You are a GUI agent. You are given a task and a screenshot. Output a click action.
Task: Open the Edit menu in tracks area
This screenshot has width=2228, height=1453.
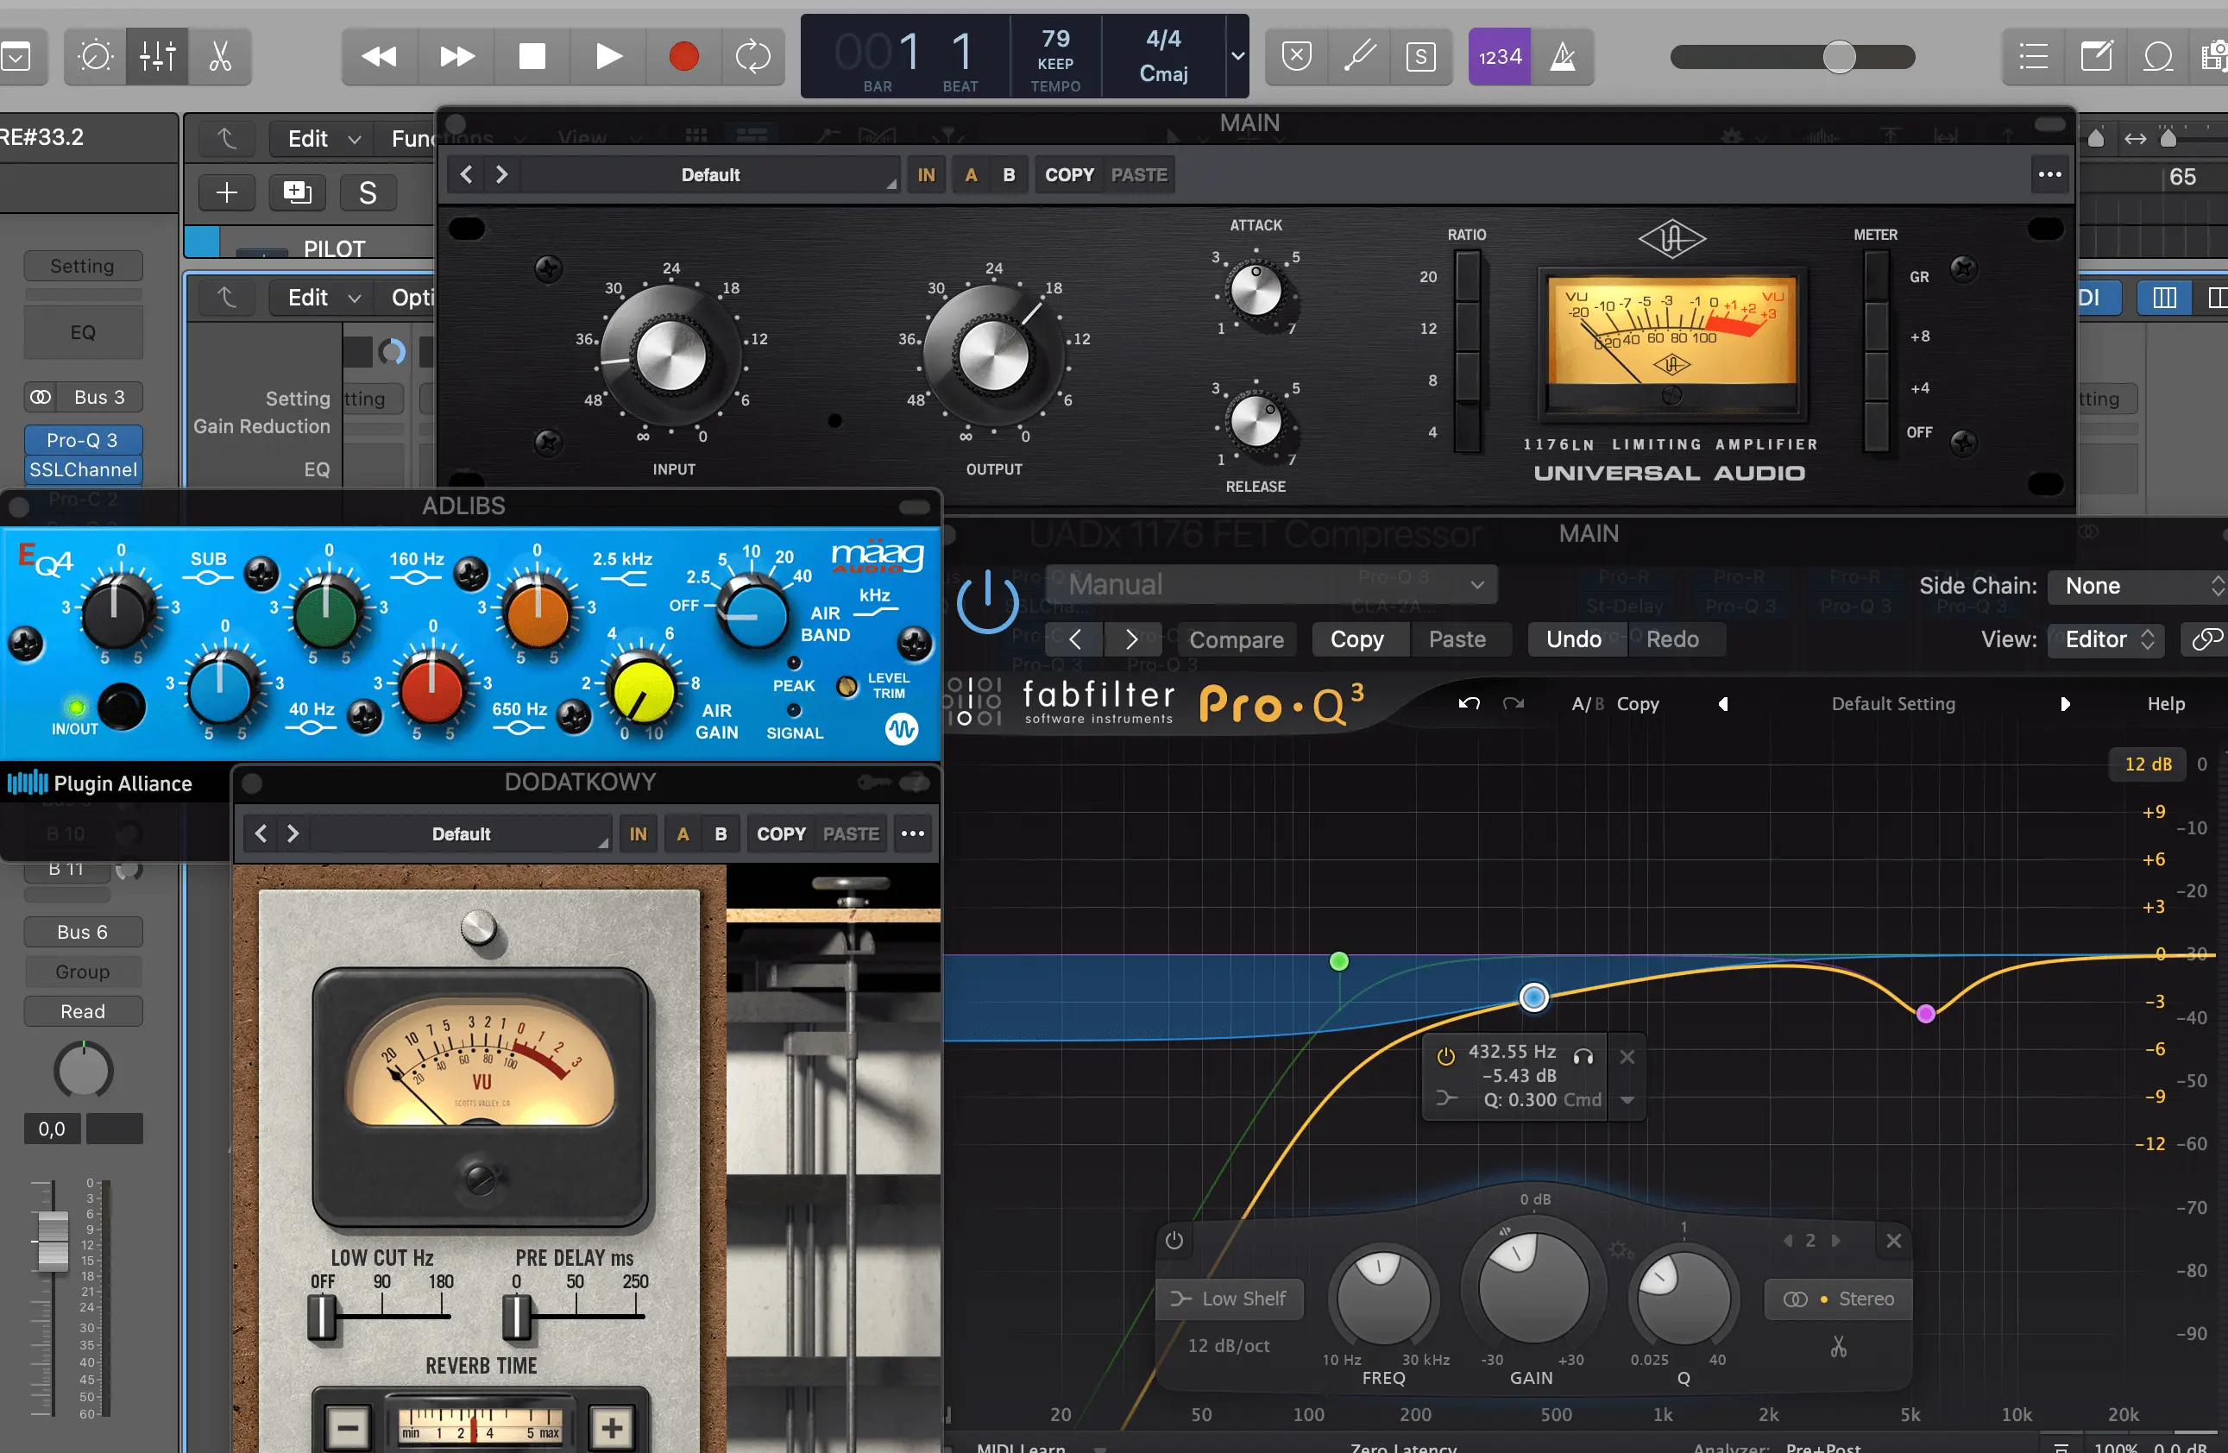[322, 139]
